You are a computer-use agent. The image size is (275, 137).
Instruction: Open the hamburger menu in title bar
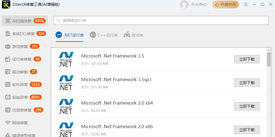(x=246, y=4)
